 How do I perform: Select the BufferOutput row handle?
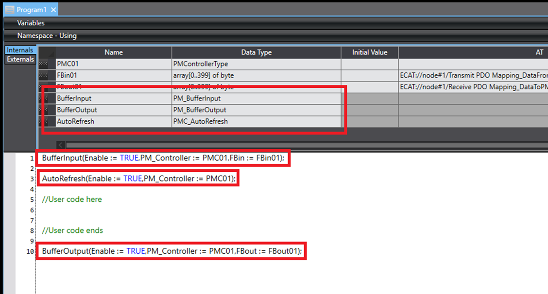click(43, 110)
